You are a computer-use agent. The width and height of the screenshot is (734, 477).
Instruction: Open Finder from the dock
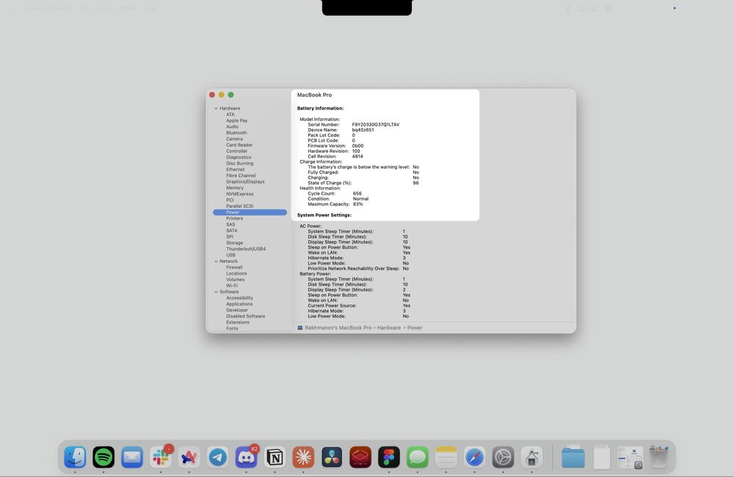pos(75,457)
